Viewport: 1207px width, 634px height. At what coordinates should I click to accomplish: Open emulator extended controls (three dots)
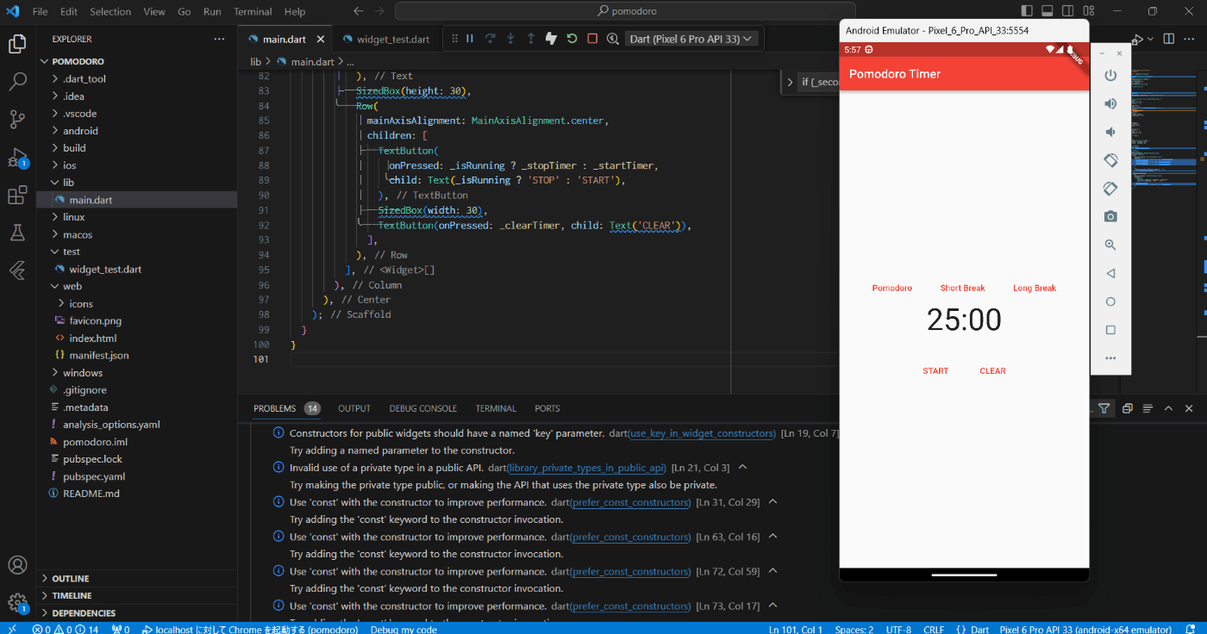point(1110,358)
